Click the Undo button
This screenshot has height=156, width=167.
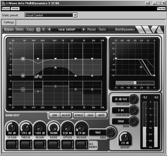click(x=20, y=30)
